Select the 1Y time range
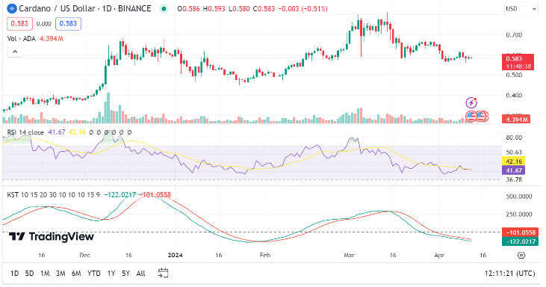Viewport: 546px width, 287px height. coord(111,274)
